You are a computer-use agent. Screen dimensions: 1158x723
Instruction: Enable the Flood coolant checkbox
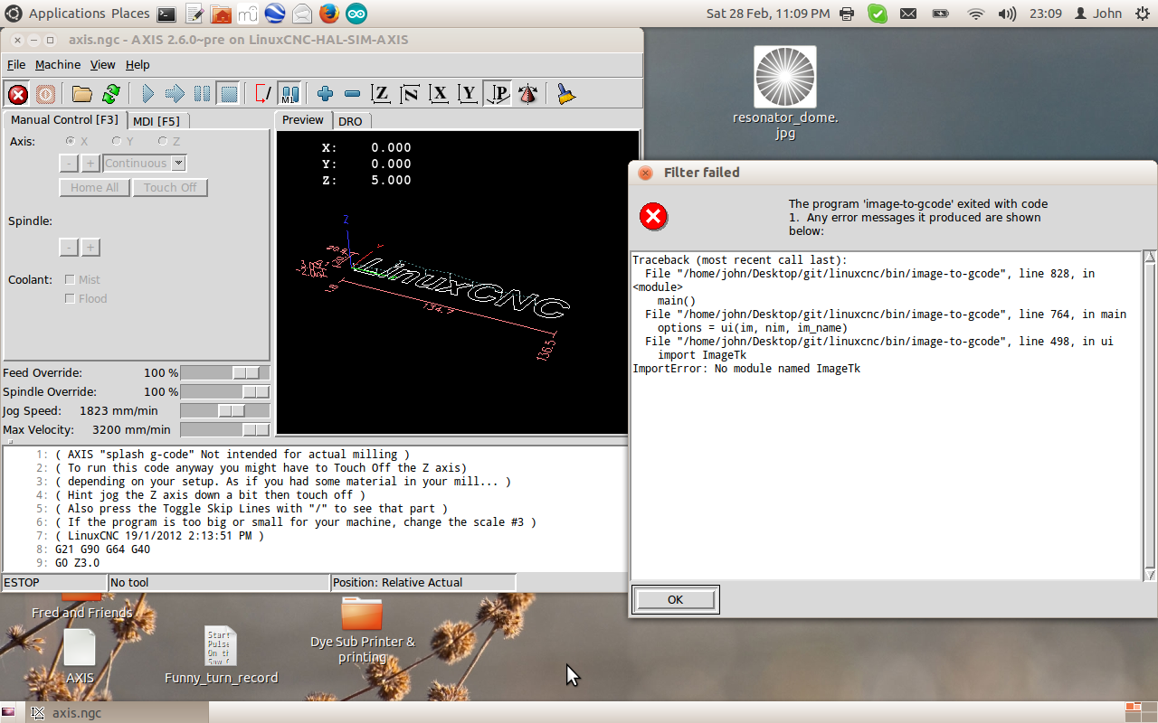(70, 299)
